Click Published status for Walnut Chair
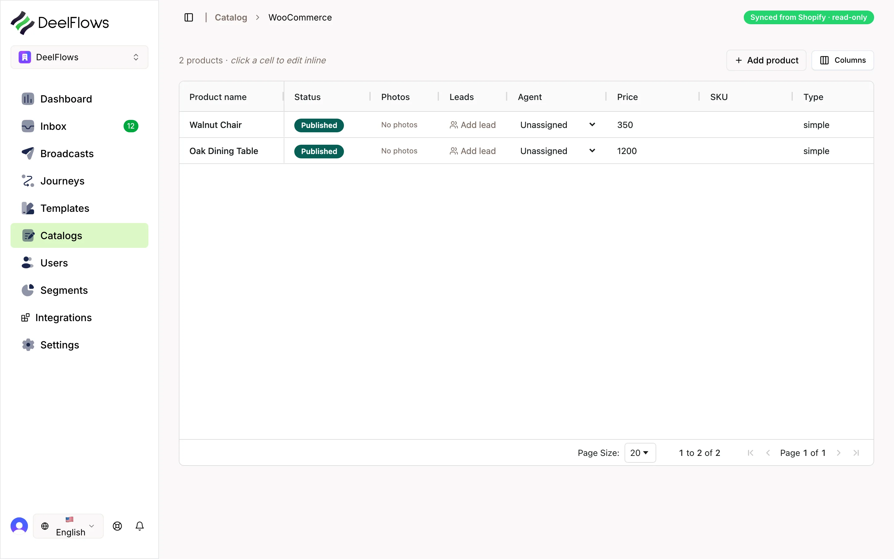 tap(319, 125)
